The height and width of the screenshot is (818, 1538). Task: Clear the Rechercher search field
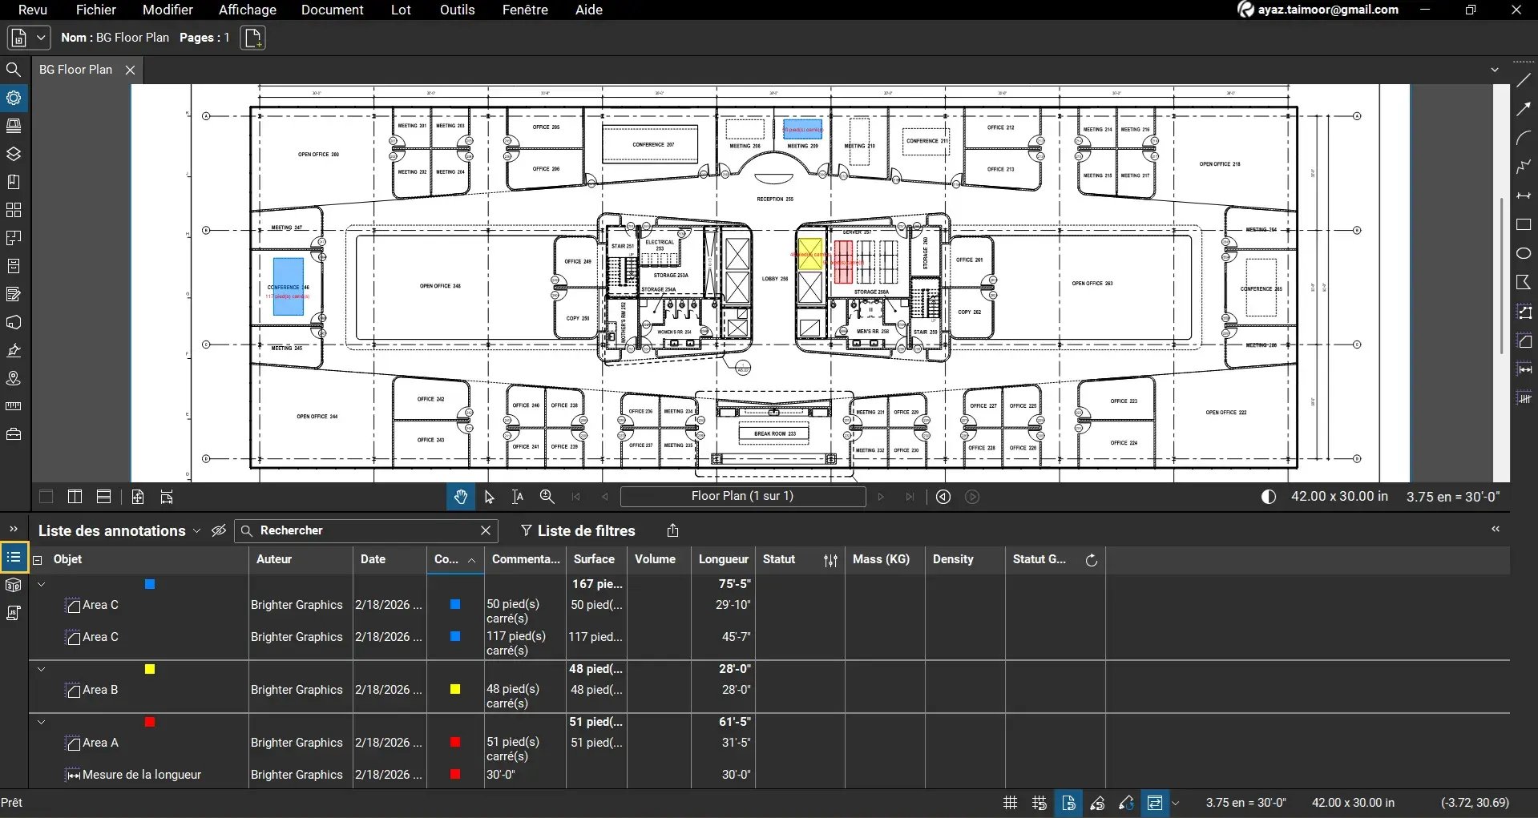(x=486, y=530)
